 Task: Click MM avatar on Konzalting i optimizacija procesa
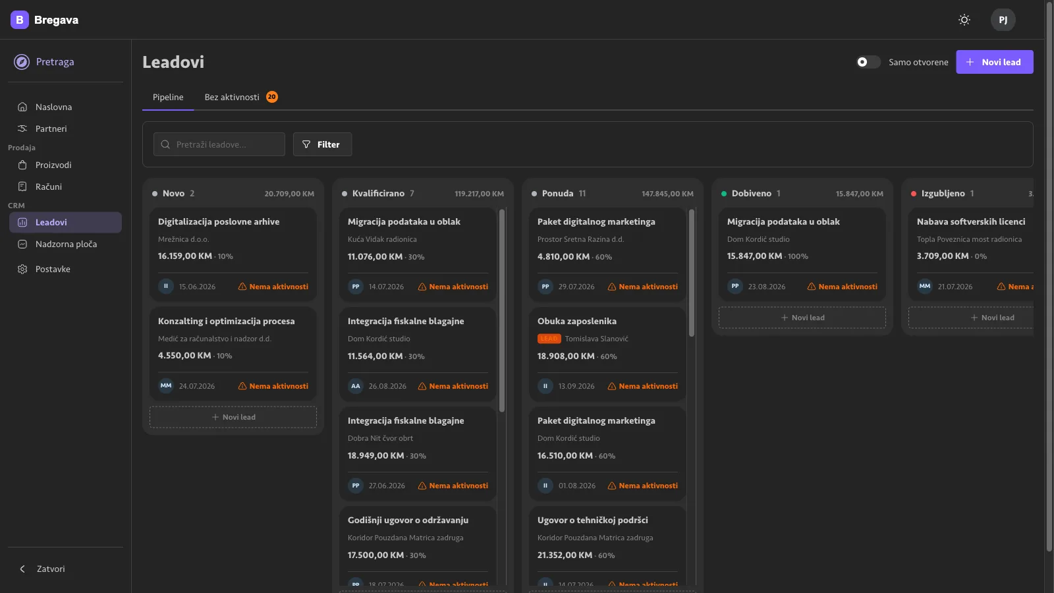pos(165,386)
